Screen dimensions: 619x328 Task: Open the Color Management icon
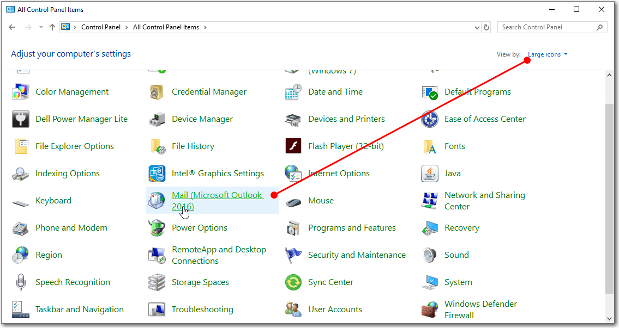click(71, 91)
